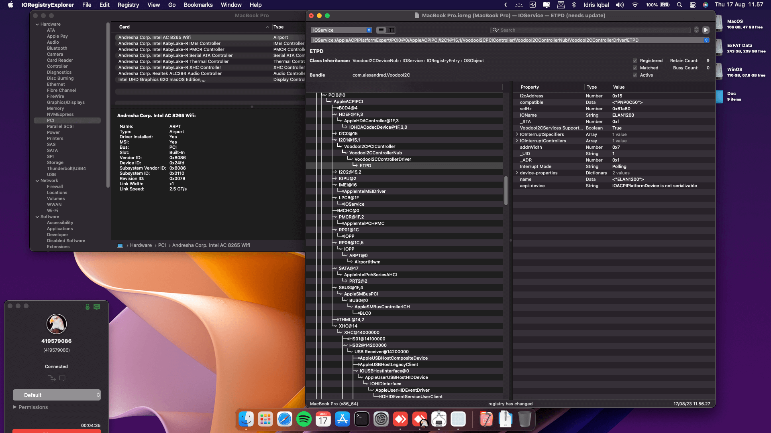Screen dimensions: 771x433
Task: Open the IOService plane dropdown
Action: click(342, 30)
